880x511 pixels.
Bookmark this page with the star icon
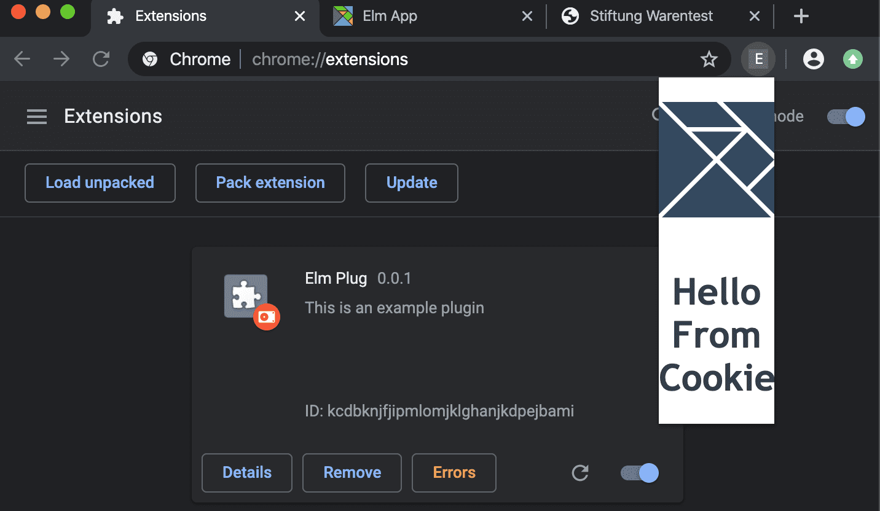709,59
